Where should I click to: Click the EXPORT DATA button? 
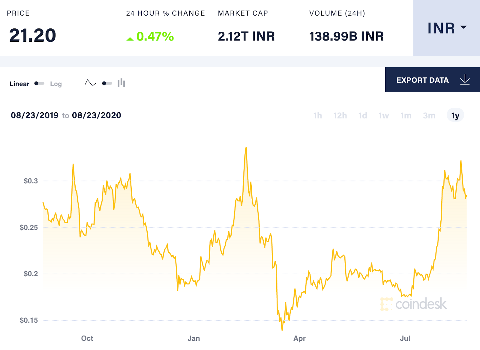pyautogui.click(x=422, y=80)
